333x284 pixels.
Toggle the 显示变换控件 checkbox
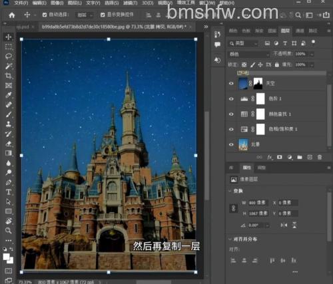click(103, 15)
